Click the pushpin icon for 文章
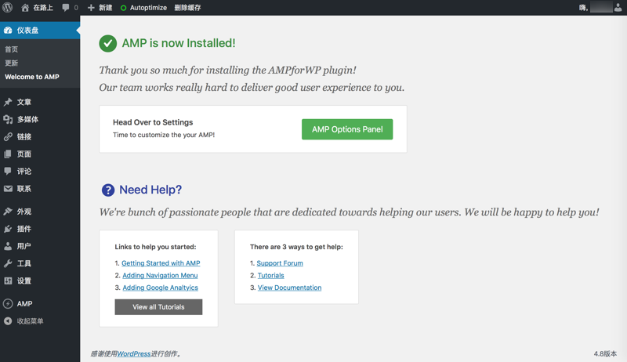Image resolution: width=627 pixels, height=362 pixels. click(x=8, y=102)
